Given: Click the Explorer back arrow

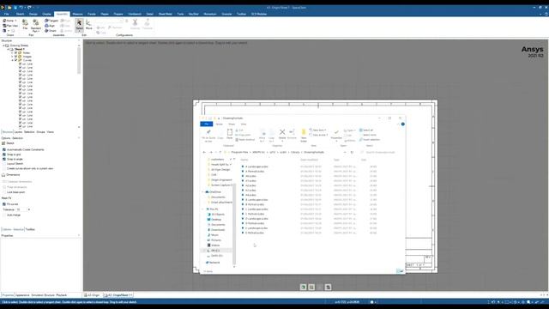Looking at the screenshot, I should (204, 153).
